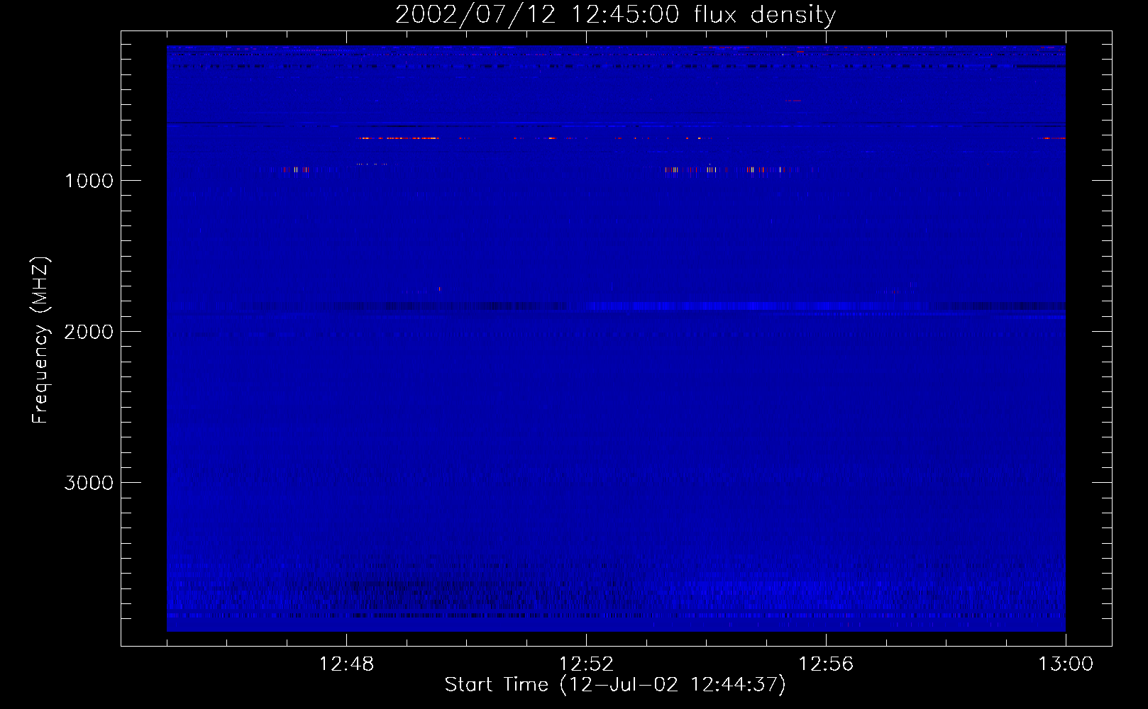Click the '12:56' time tick label
Viewport: 1148px width, 709px height.
click(826, 664)
